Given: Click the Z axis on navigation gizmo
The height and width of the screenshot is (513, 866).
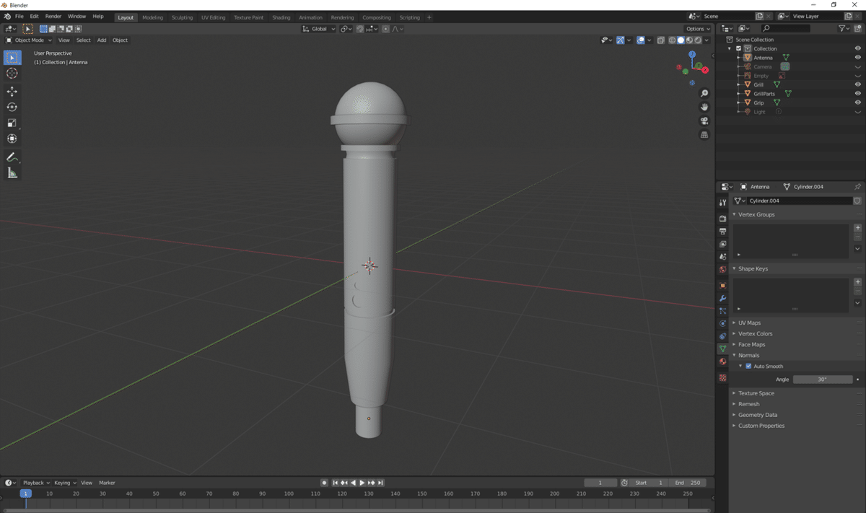Looking at the screenshot, I should point(692,54).
